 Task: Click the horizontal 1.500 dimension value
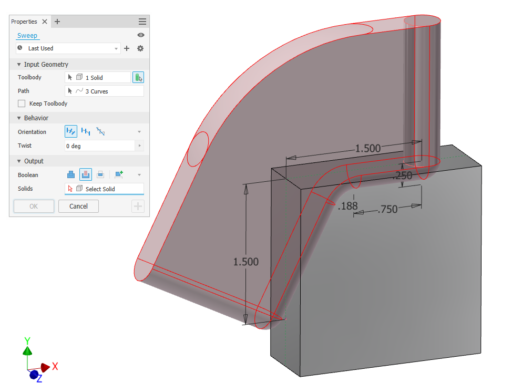tap(367, 149)
